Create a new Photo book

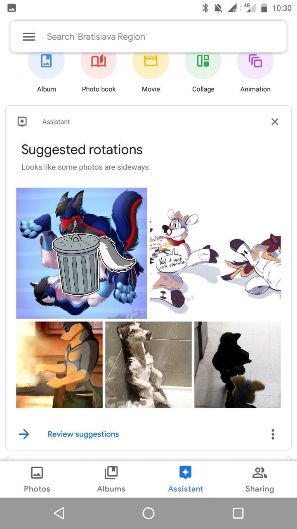[99, 62]
